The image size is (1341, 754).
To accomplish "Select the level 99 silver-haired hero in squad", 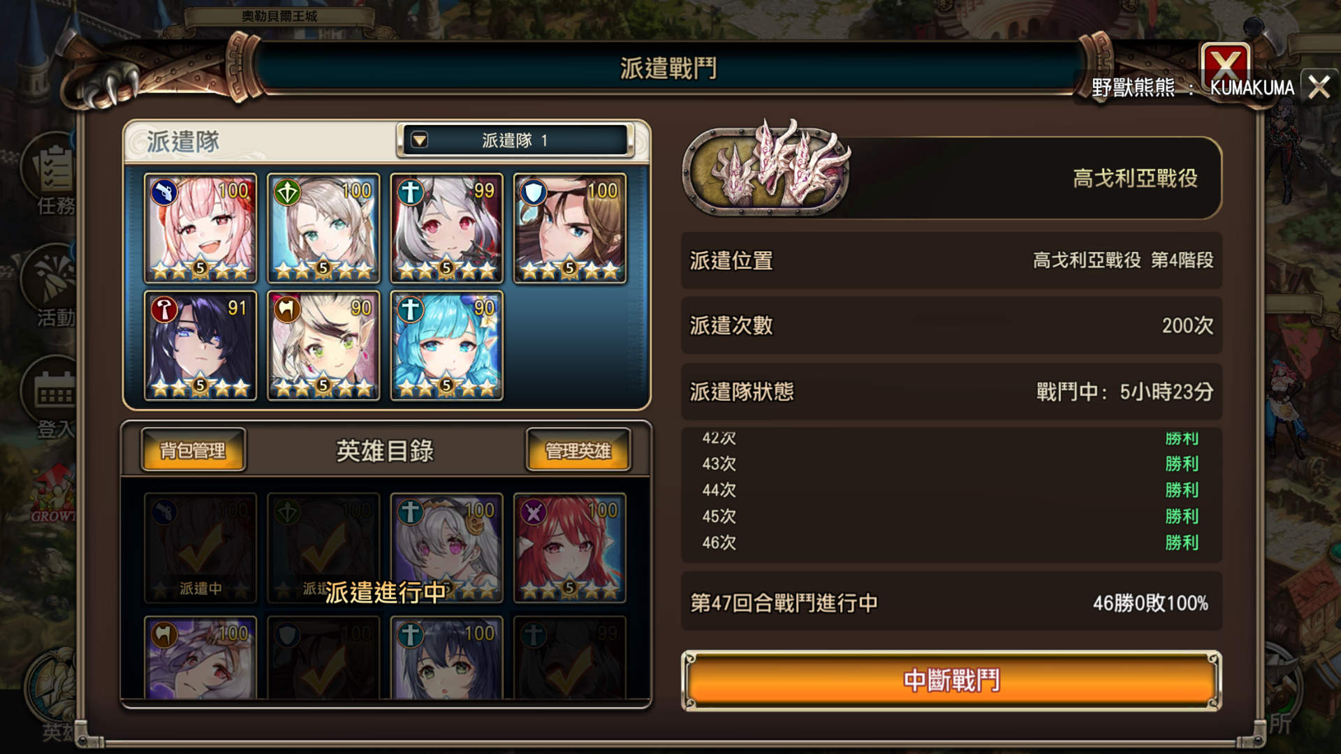I will 446,228.
